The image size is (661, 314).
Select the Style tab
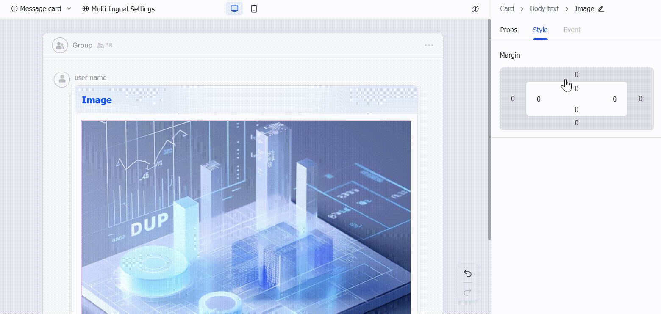540,30
